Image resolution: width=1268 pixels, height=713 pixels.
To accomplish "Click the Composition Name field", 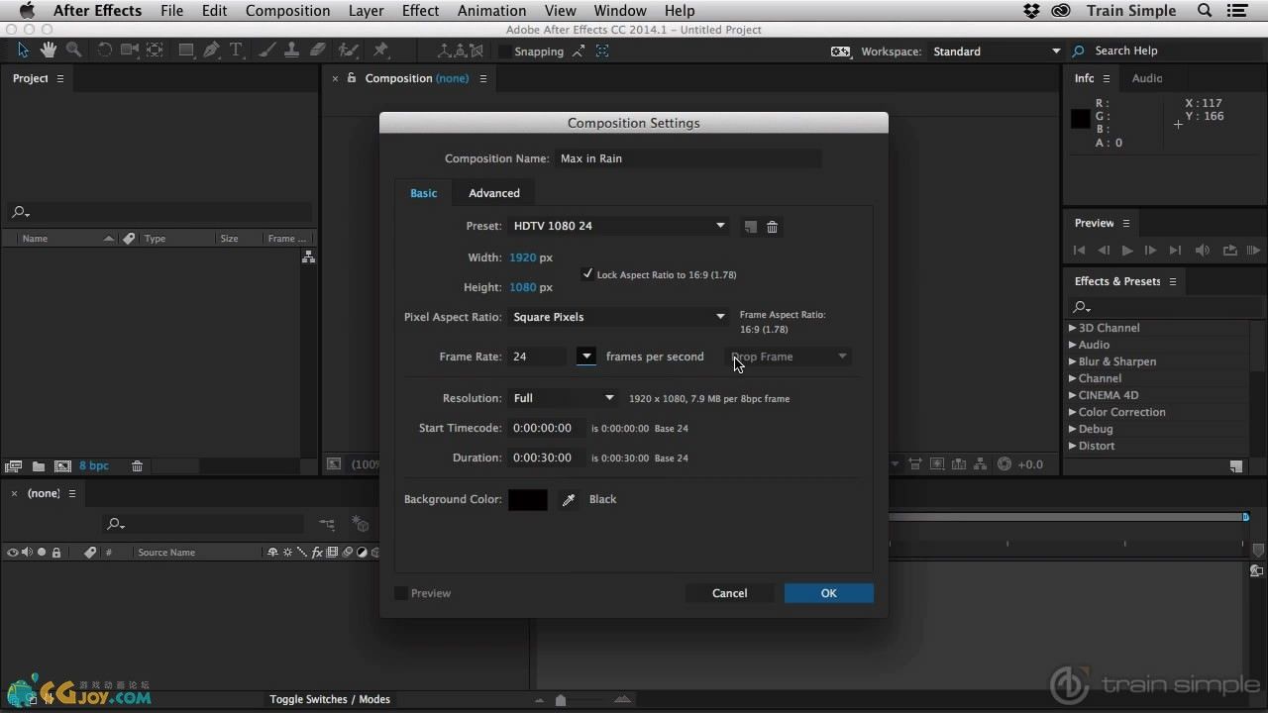I will (688, 158).
